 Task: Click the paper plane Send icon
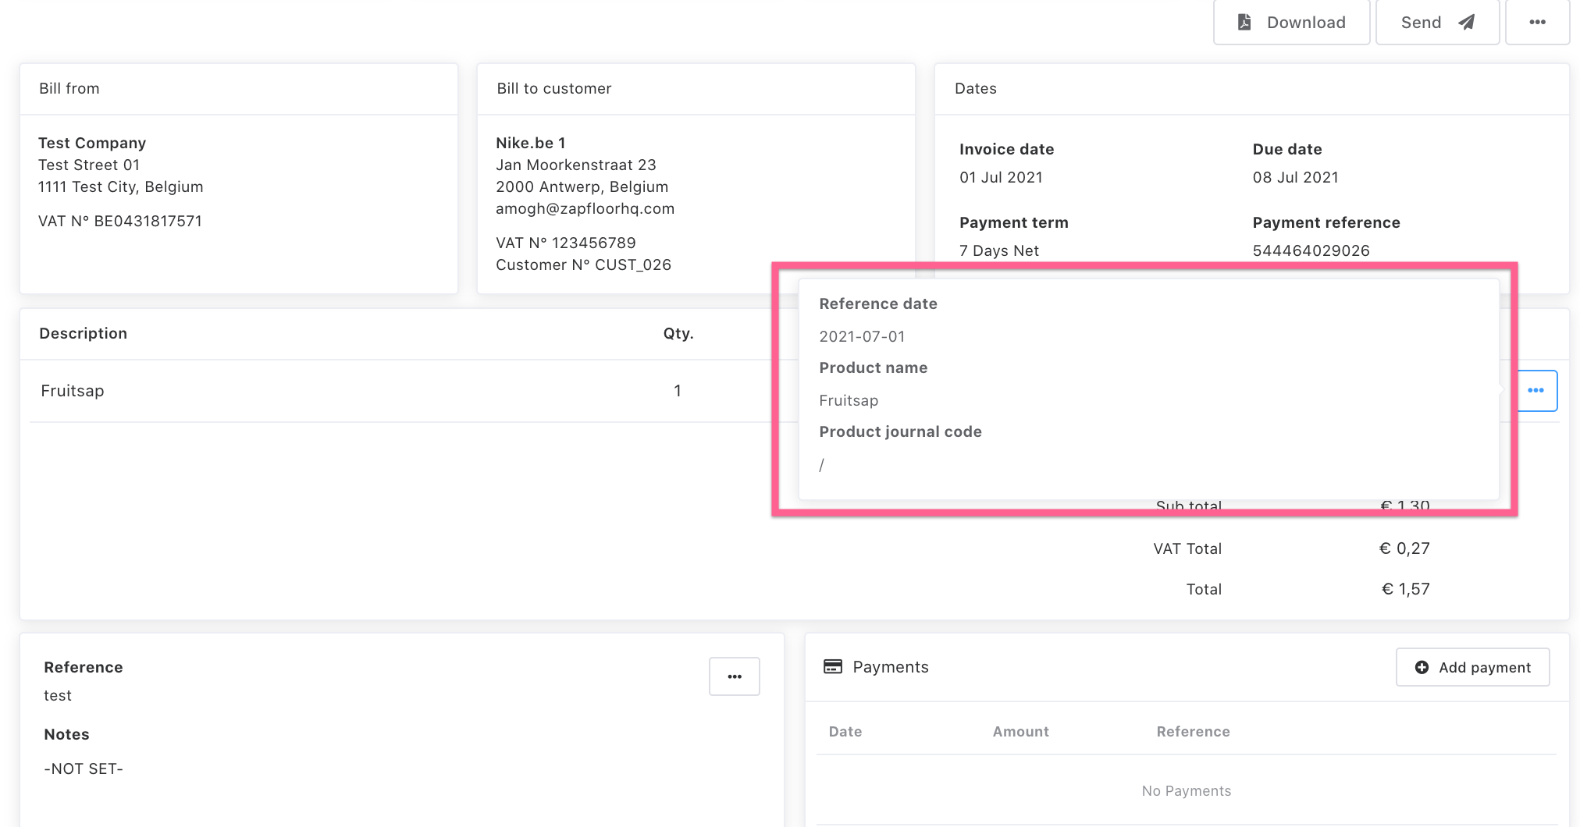click(x=1467, y=22)
